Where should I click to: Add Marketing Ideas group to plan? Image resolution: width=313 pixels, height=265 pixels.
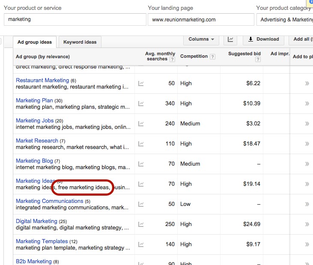point(307,184)
